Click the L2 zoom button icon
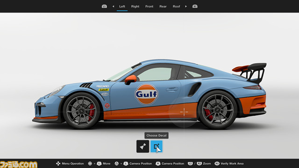Screen dimensions: 299x168 coord(190,163)
